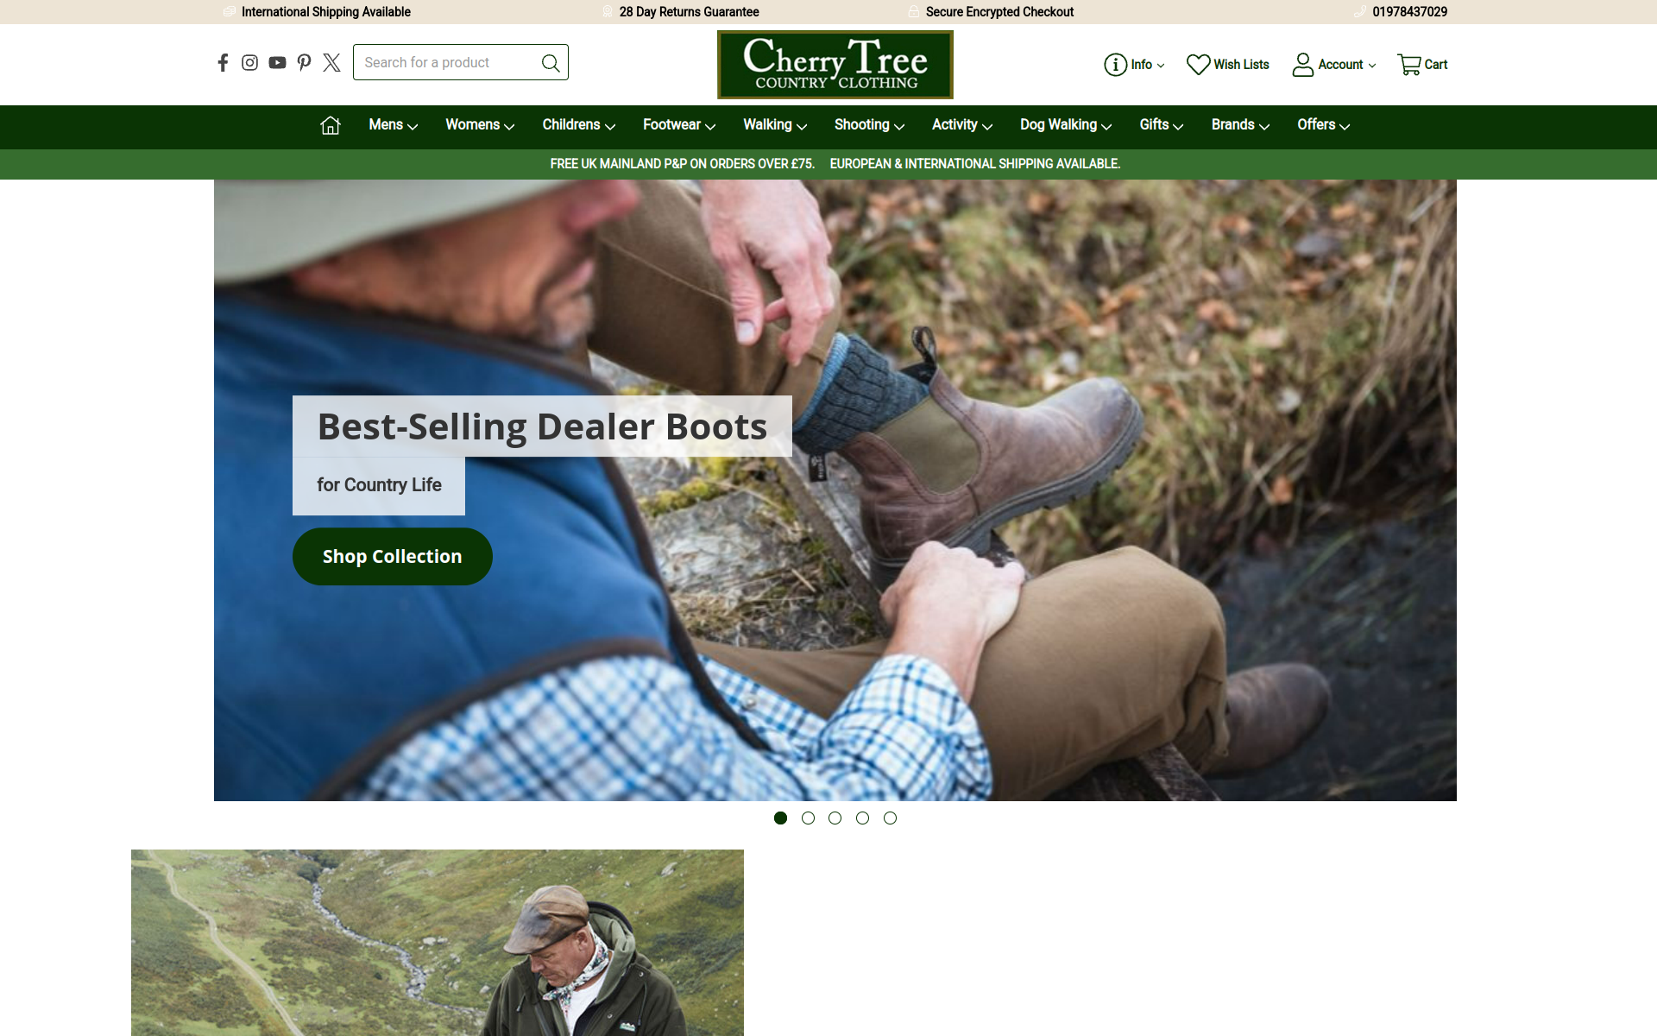The width and height of the screenshot is (1657, 1036).
Task: Select the first active carousel dot
Action: [x=780, y=818]
